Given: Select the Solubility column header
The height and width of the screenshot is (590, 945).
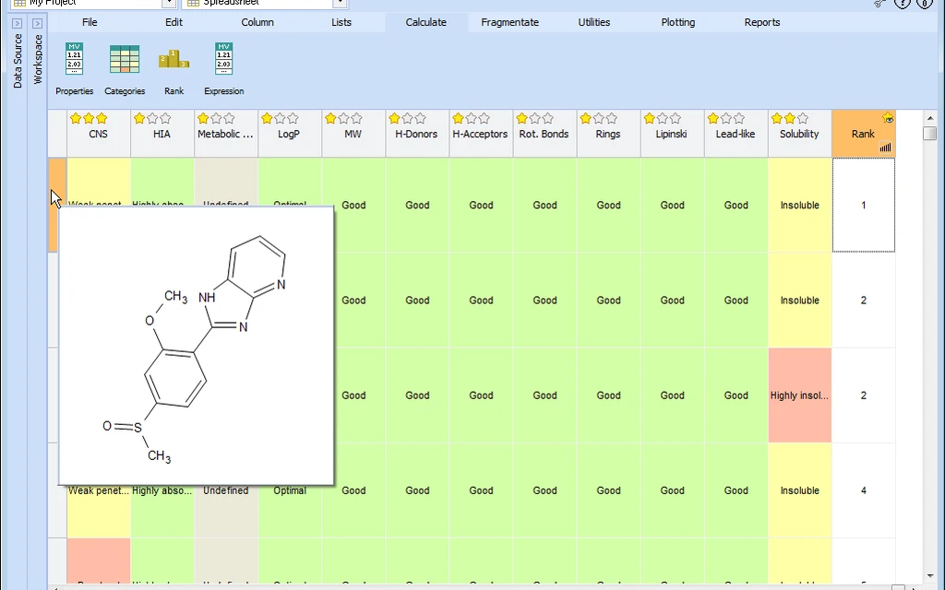Looking at the screenshot, I should click(799, 134).
